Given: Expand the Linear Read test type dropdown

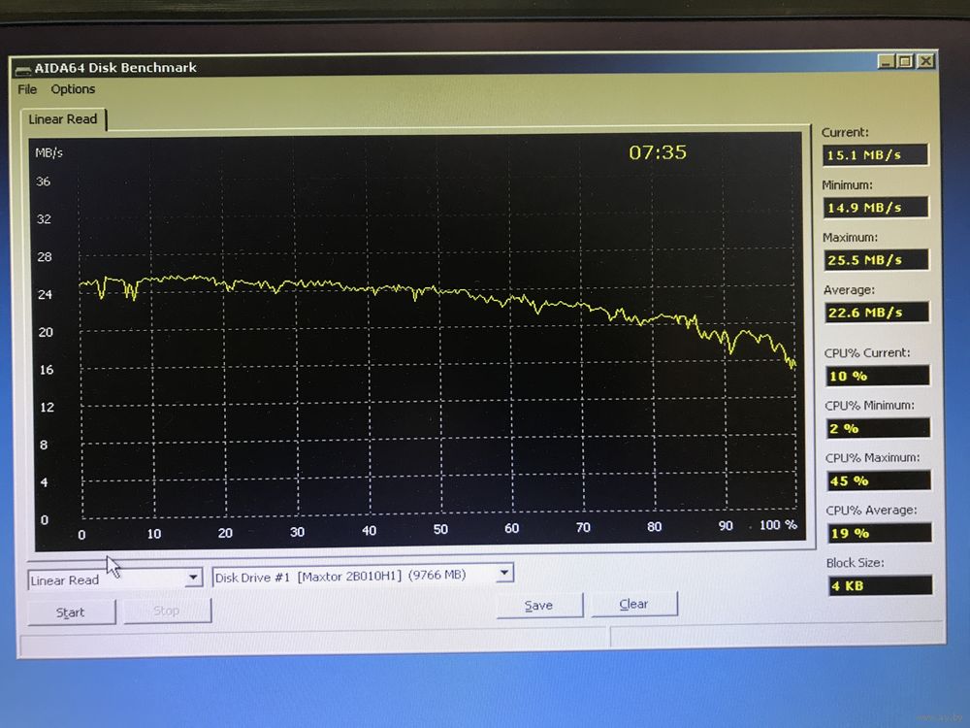Looking at the screenshot, I should [193, 578].
